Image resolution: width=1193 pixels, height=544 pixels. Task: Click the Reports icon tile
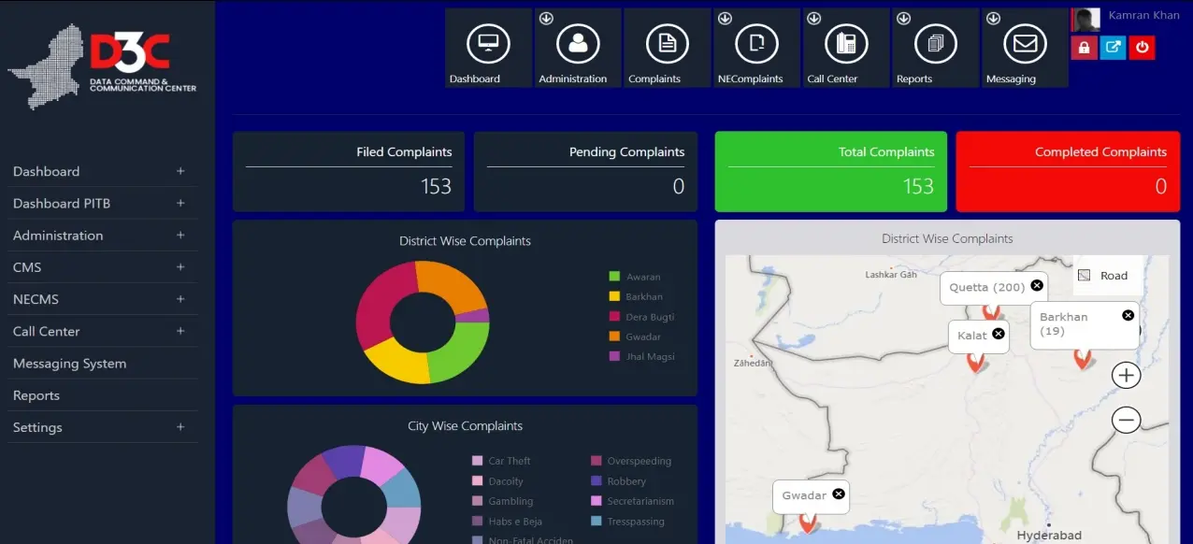pyautogui.click(x=935, y=45)
